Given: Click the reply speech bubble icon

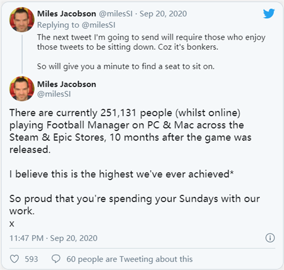Looking at the screenshot, I should [56, 259].
